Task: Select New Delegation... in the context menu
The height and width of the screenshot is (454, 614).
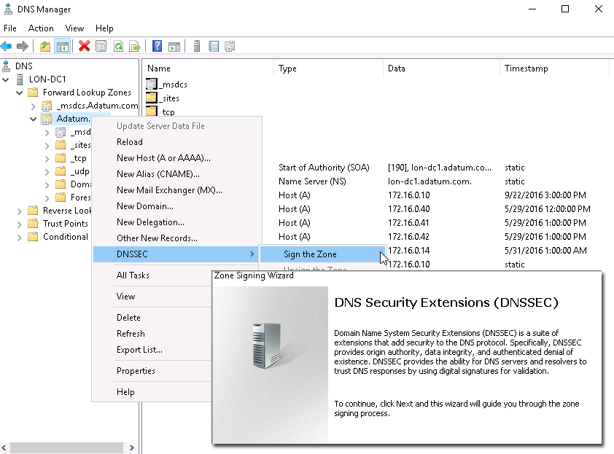Action: click(177, 222)
